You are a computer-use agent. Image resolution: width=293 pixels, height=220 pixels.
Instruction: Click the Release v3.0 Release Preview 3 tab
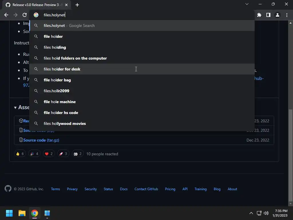point(36,5)
